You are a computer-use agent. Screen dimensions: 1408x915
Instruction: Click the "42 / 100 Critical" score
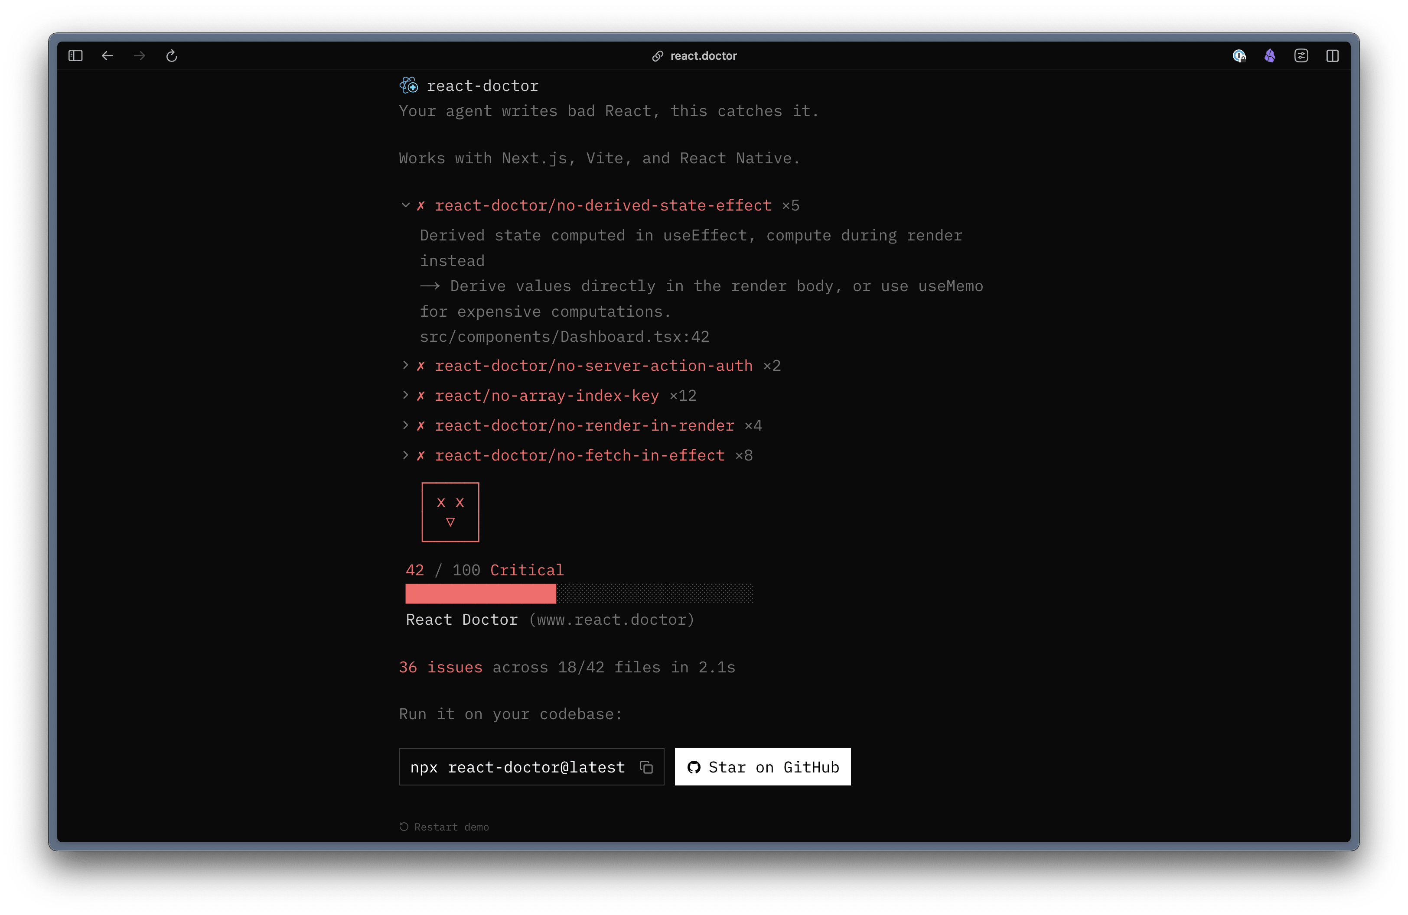[485, 571]
